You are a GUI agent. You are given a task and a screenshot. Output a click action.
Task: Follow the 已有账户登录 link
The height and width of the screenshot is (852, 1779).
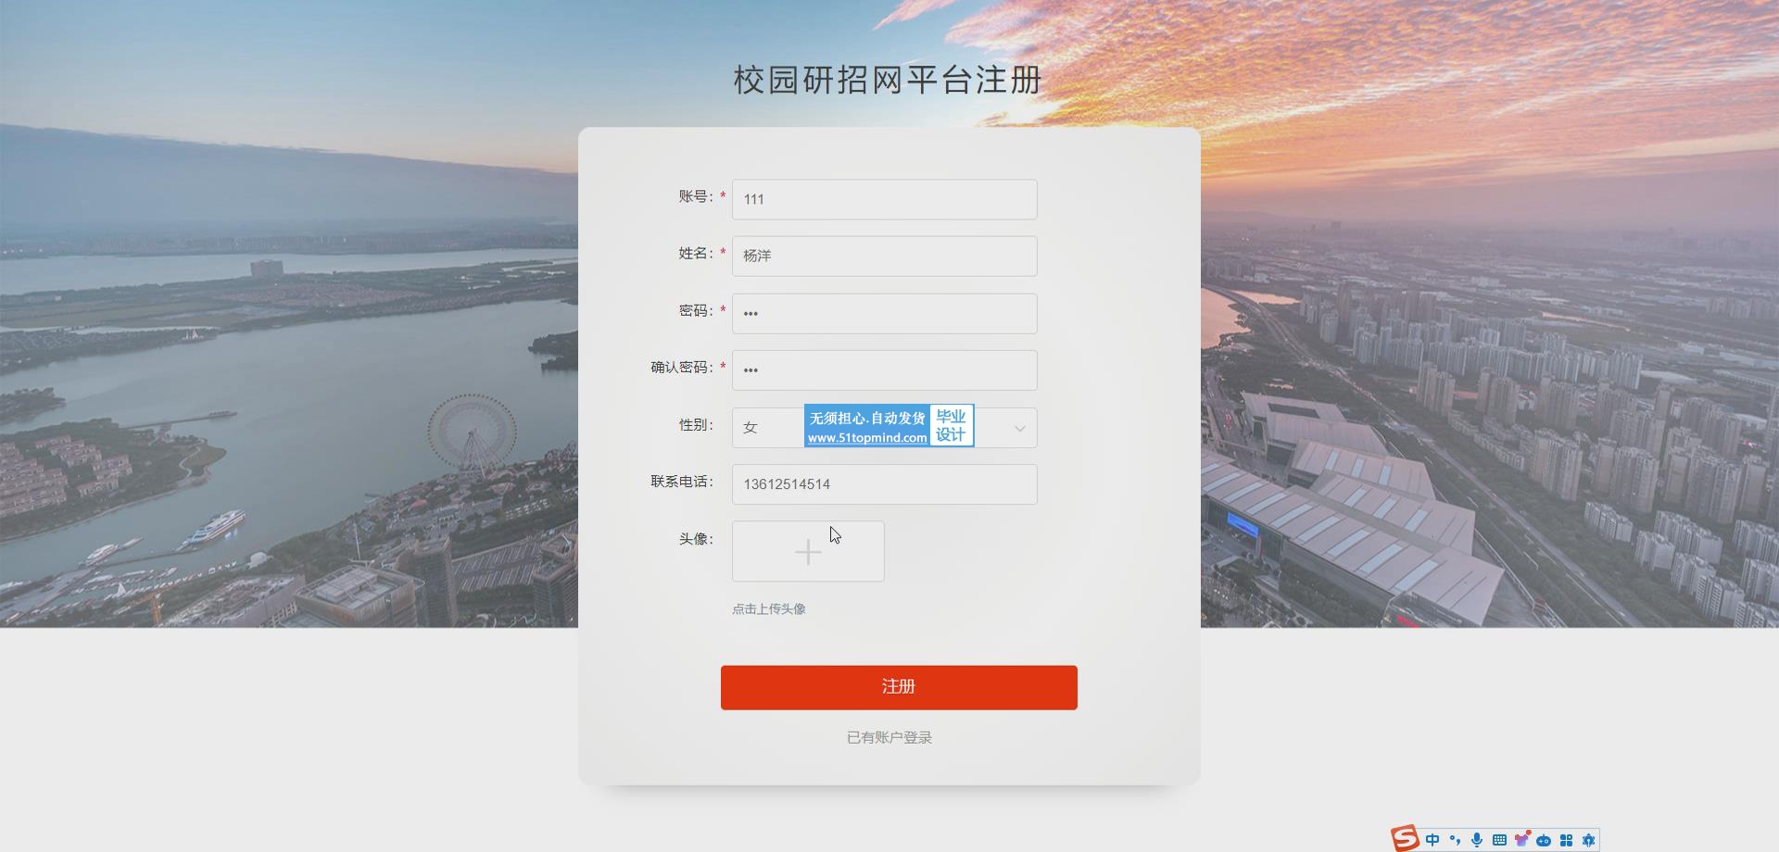(889, 737)
